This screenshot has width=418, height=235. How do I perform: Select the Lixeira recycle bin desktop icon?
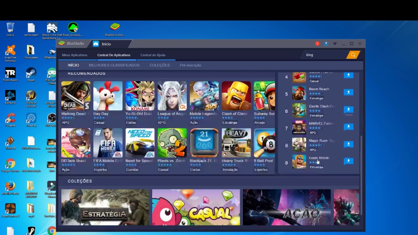click(10, 29)
